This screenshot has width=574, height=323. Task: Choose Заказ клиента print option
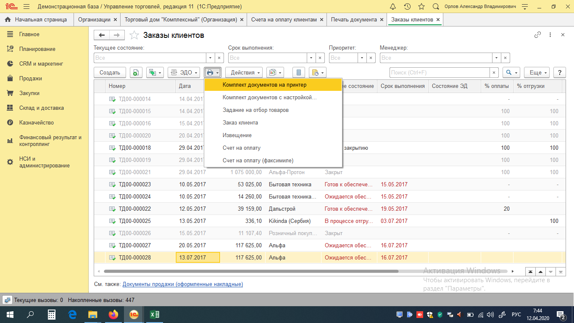[x=273, y=123]
